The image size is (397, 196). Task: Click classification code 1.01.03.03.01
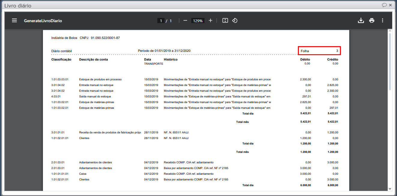60,79
